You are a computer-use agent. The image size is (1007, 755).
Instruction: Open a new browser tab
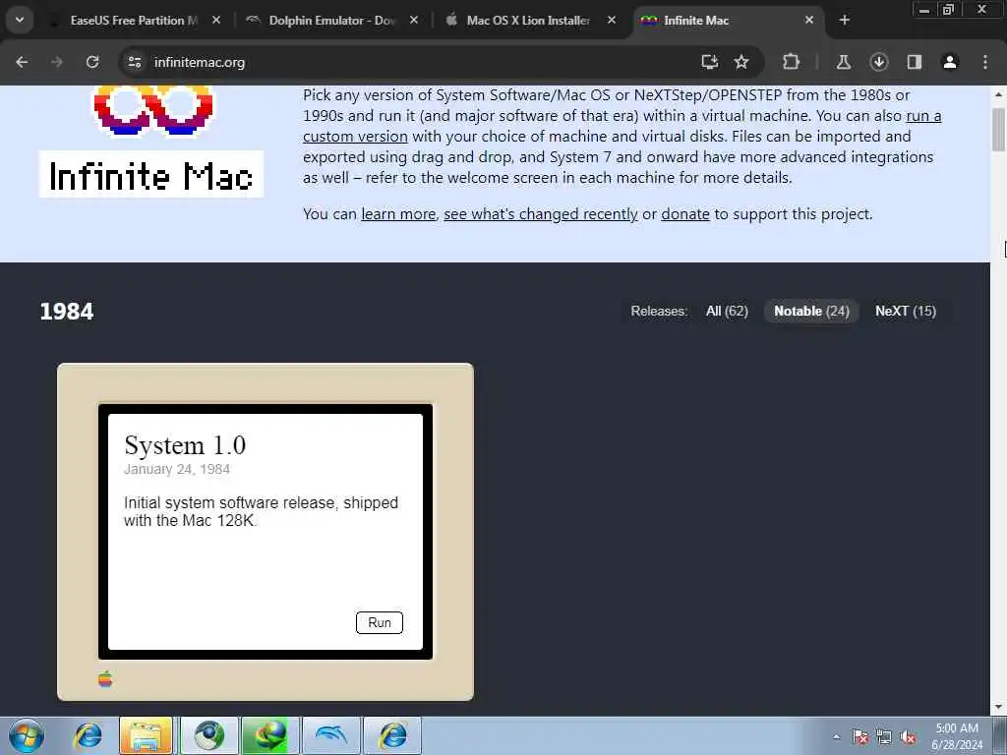(845, 21)
